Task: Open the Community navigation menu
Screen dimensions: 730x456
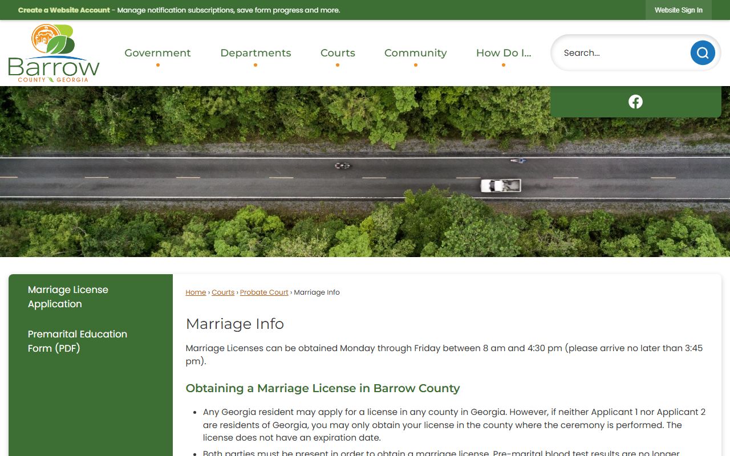Action: (x=415, y=53)
